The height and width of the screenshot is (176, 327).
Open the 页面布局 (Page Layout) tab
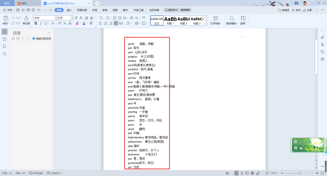point(82,10)
